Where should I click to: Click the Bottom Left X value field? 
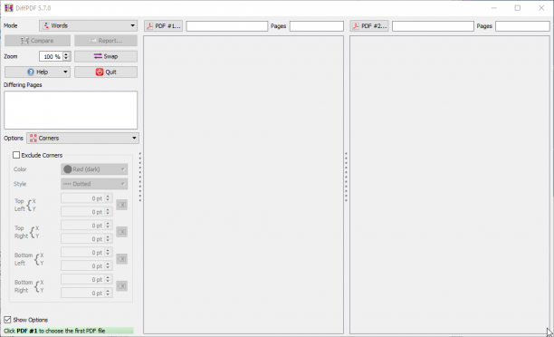pyautogui.click(x=87, y=253)
